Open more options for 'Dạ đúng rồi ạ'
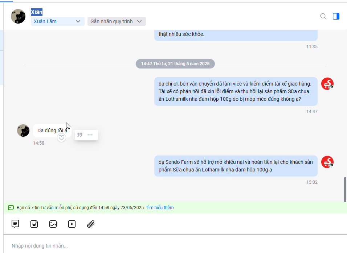 [x=90, y=135]
